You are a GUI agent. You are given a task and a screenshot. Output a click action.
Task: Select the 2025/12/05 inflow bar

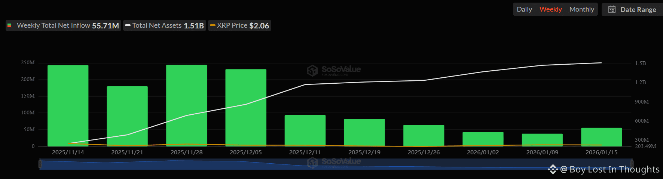tap(246, 108)
